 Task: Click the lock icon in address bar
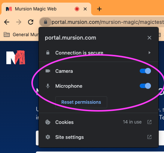click(46, 22)
